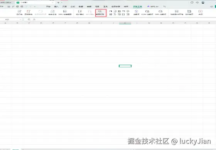Switch to the Insert (插入) ribbon tab

coord(56,7)
